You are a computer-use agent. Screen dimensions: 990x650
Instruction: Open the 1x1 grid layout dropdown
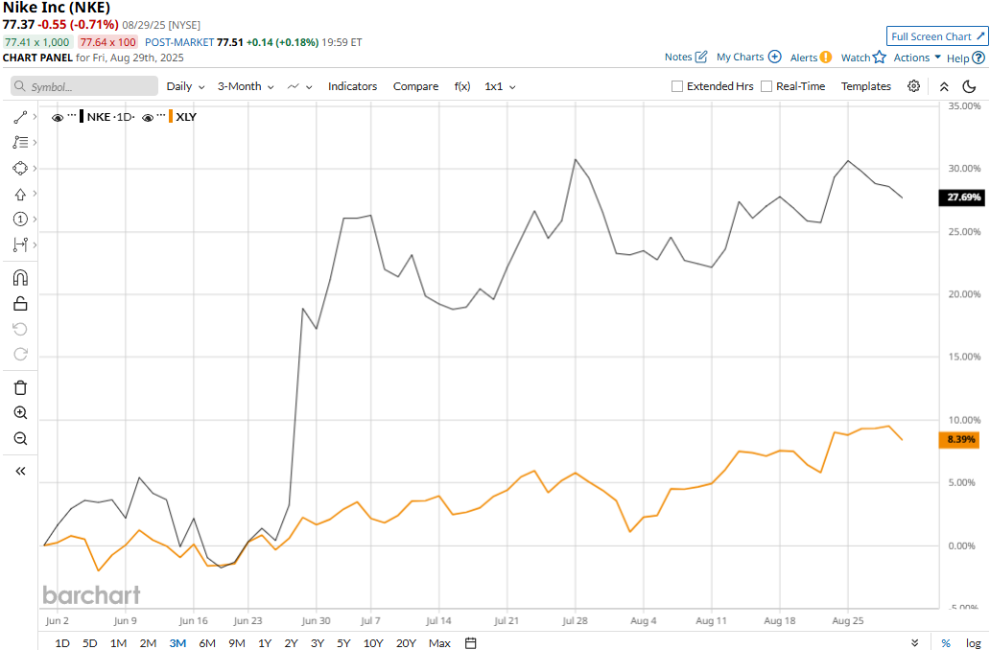click(x=500, y=86)
